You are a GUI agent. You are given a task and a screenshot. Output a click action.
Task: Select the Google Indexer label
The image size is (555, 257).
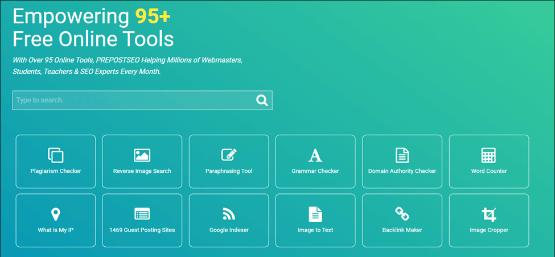tap(229, 230)
